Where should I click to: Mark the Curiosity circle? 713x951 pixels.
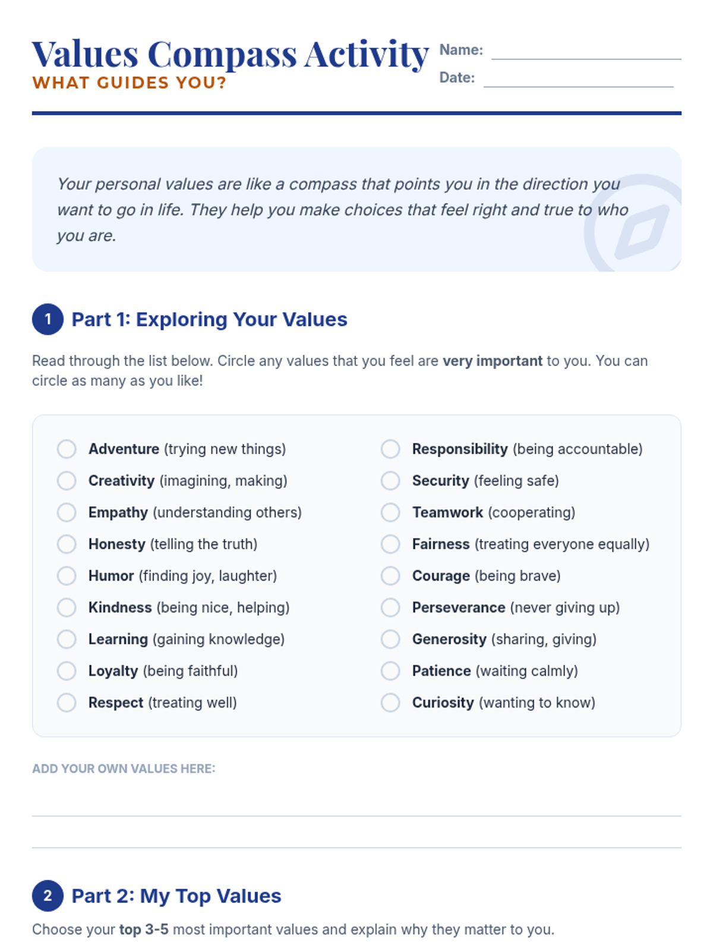pyautogui.click(x=390, y=703)
